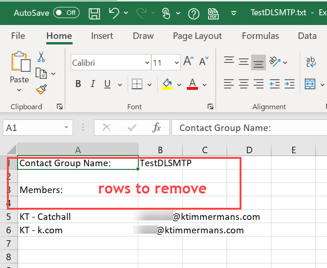Click the Copy icon
This screenshot has width=327, height=268.
point(41,73)
